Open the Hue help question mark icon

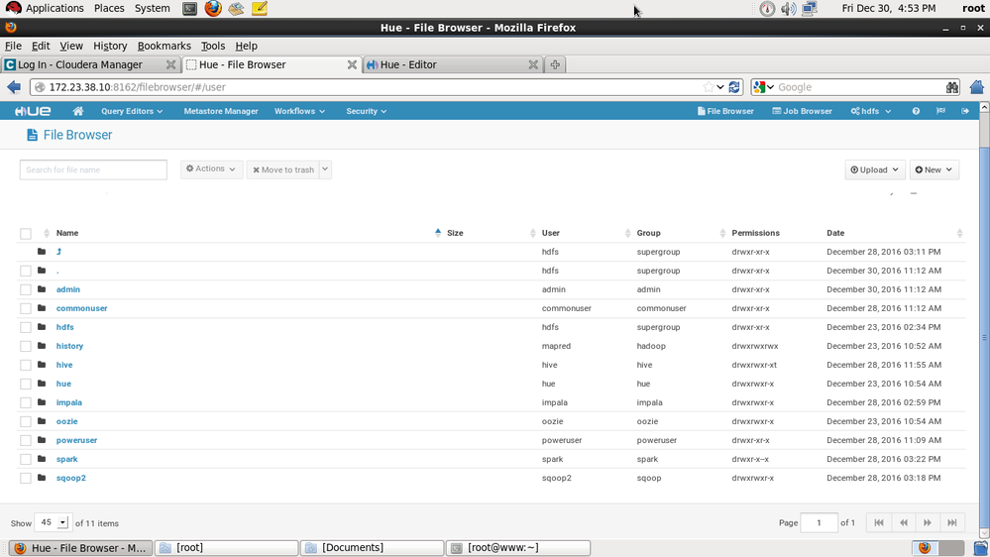point(916,111)
